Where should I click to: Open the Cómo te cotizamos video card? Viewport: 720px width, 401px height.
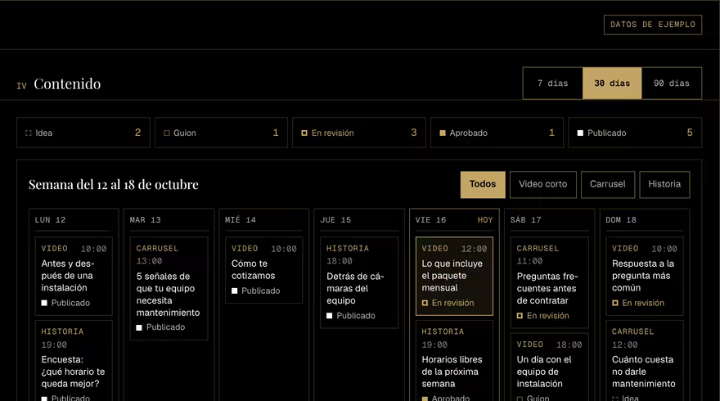(x=264, y=270)
